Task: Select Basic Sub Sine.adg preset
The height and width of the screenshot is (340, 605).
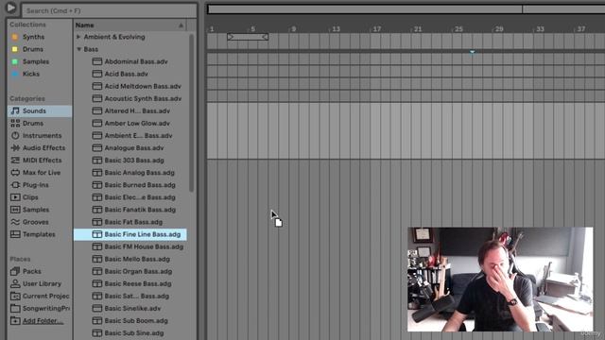Action: pos(134,333)
